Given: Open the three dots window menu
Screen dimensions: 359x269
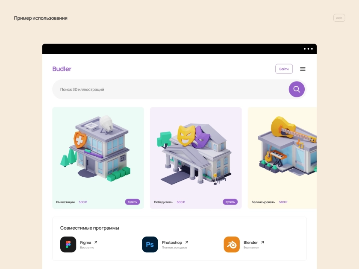Looking at the screenshot, I should 308,49.
